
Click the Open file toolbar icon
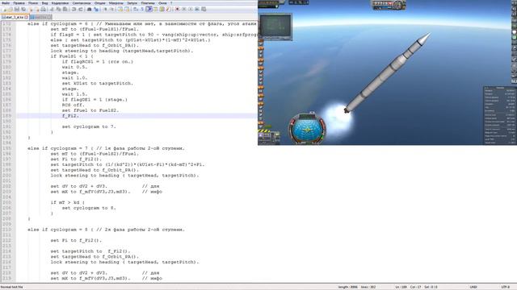coord(10,9)
